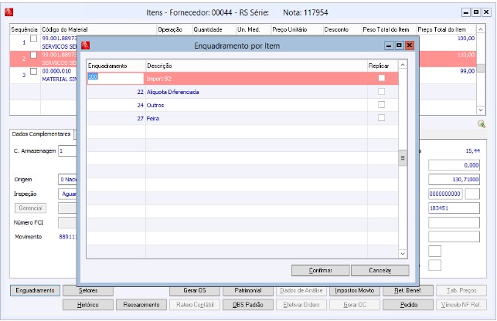Click the Preço Unitário column header
Screen dimensions: 497x321
(297, 29)
